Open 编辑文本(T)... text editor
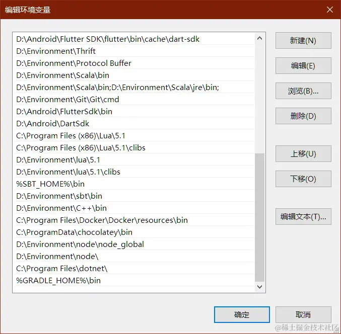 point(303,216)
